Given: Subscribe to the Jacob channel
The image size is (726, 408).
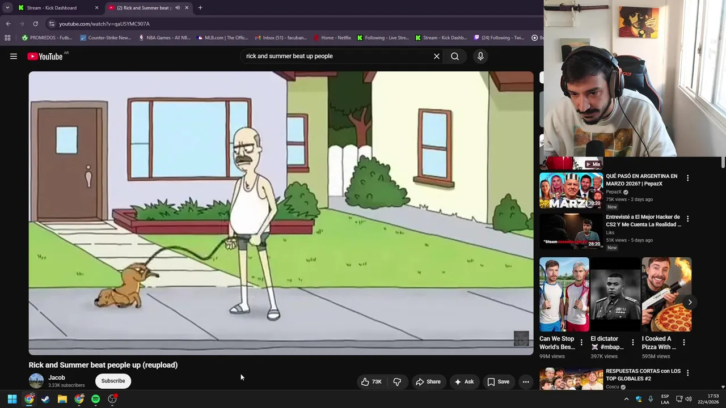Looking at the screenshot, I should pyautogui.click(x=113, y=381).
